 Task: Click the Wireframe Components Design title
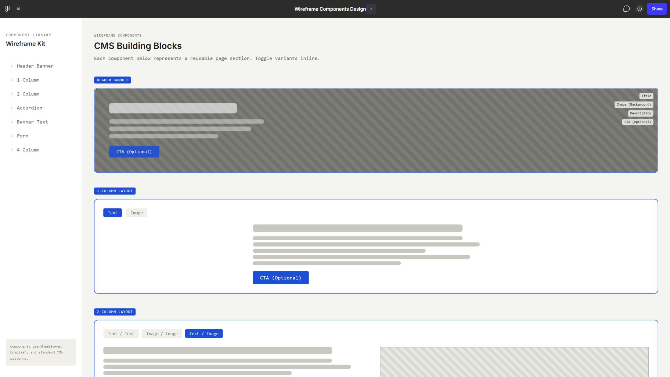coord(330,9)
